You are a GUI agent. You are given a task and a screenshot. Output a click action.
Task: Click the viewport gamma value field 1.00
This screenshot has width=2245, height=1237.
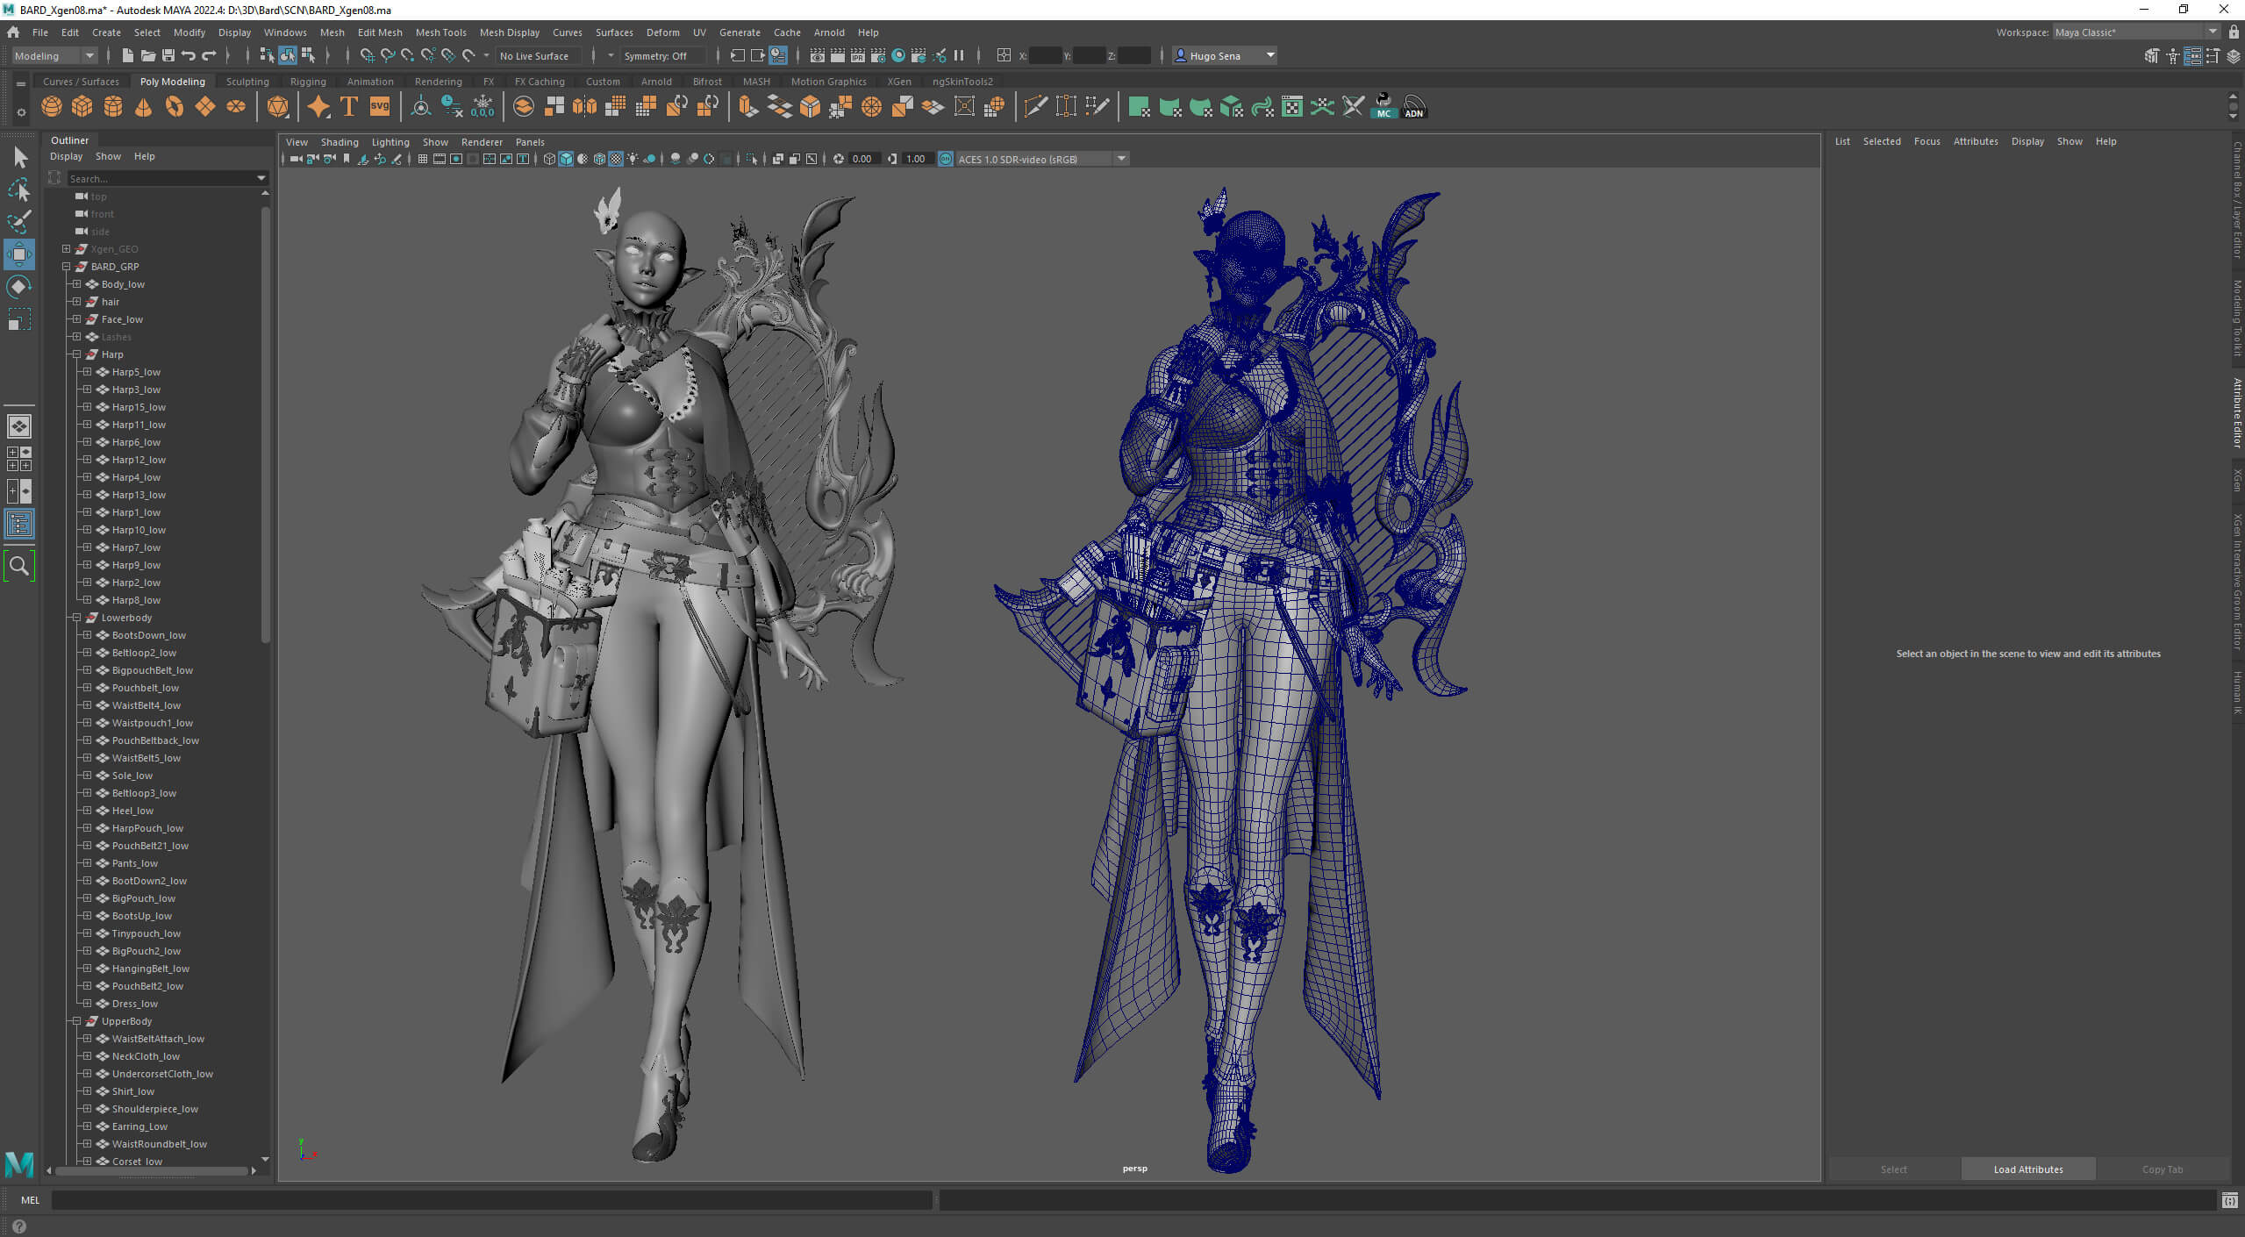[x=915, y=159]
